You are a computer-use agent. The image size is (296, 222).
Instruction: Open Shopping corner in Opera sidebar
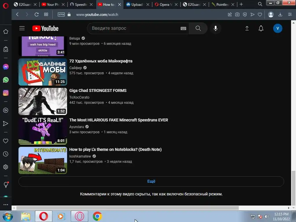[x=6, y=49]
